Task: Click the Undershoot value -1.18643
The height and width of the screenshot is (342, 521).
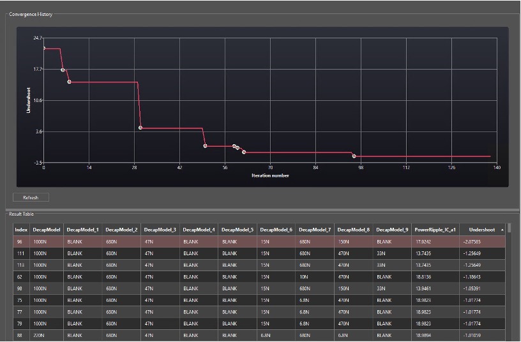Action: (471, 276)
